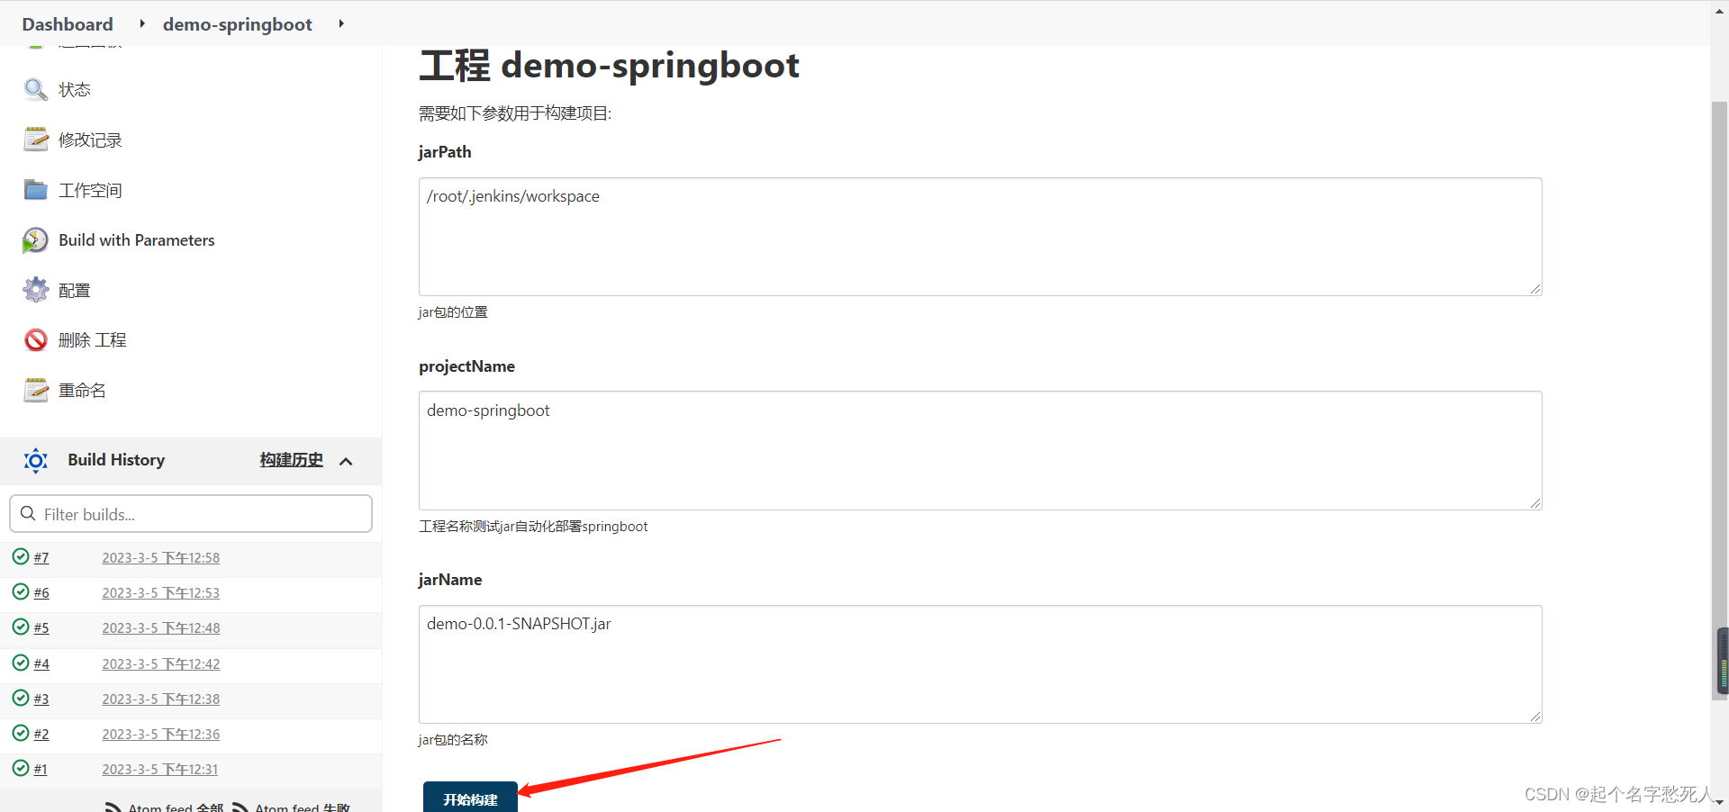Click the success status icon for build #6
Image resolution: width=1729 pixels, height=812 pixels.
21,591
